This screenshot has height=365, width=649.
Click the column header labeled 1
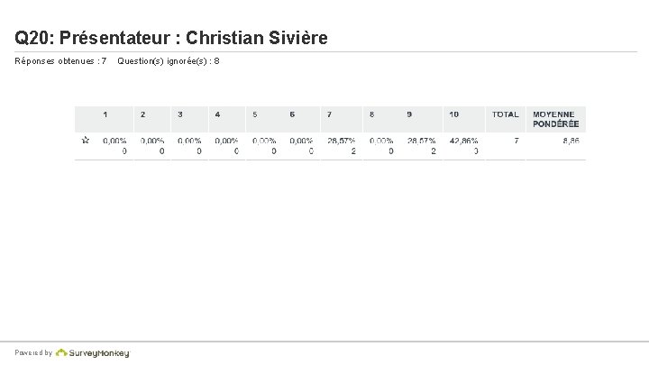click(x=105, y=114)
